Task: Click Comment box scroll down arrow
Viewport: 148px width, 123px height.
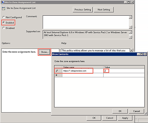Action: (130, 27)
